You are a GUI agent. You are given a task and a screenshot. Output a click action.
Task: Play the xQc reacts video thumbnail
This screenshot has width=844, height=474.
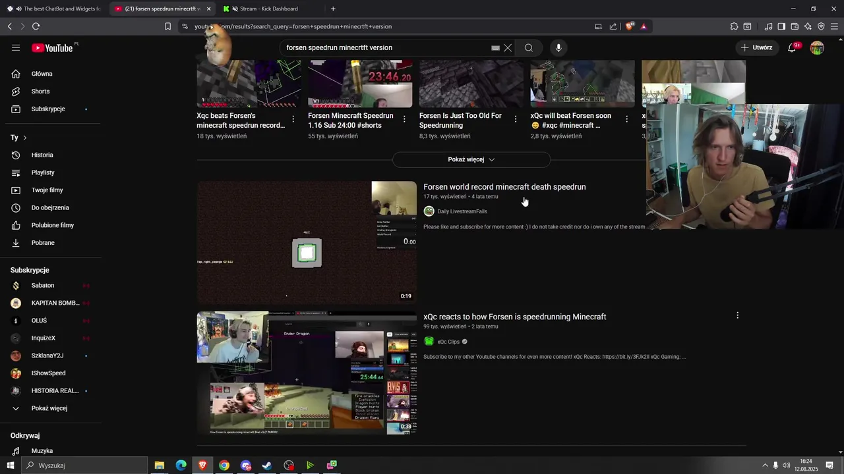point(307,373)
